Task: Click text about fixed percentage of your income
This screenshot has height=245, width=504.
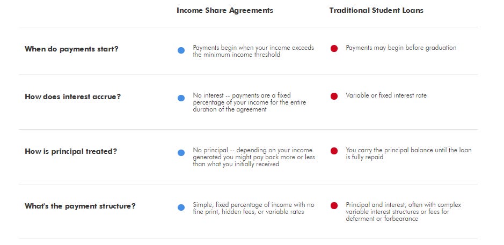Action: coord(250,102)
